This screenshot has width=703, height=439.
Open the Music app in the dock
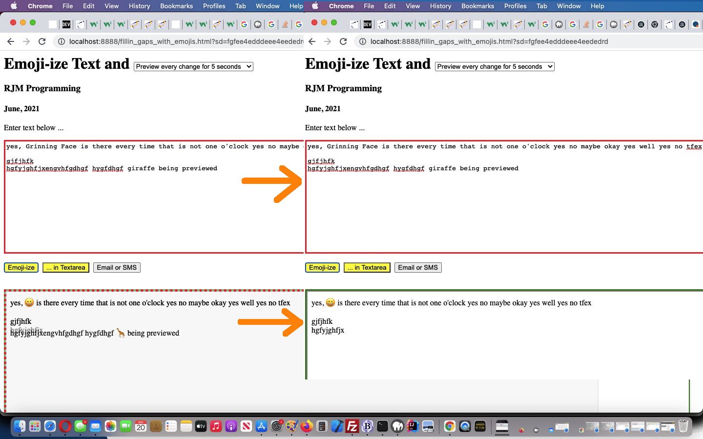[216, 426]
